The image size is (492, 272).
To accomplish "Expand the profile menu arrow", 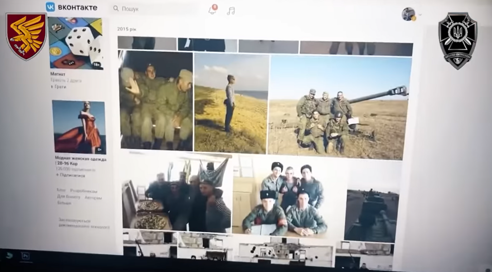I will (420, 15).
